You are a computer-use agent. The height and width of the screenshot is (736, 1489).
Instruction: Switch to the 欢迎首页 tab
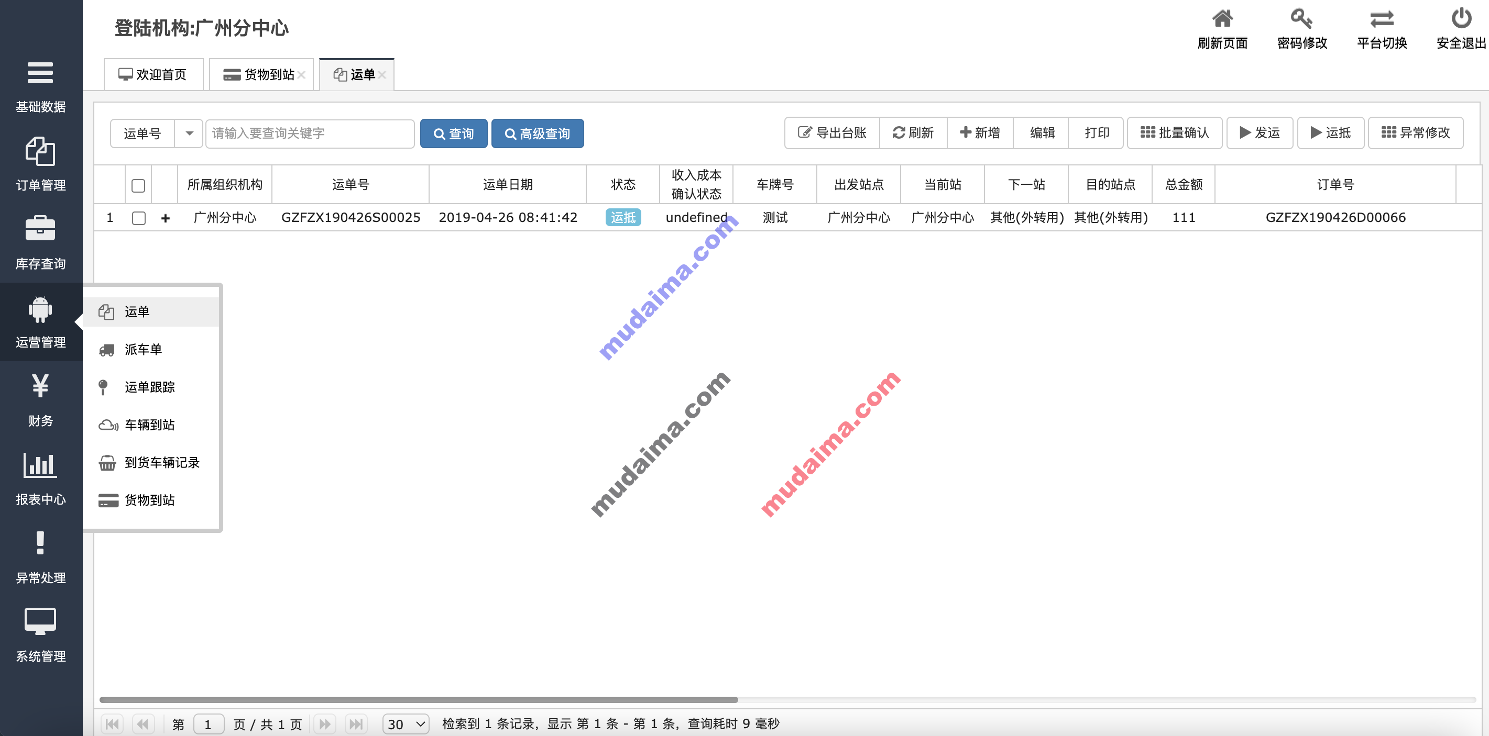tap(153, 74)
